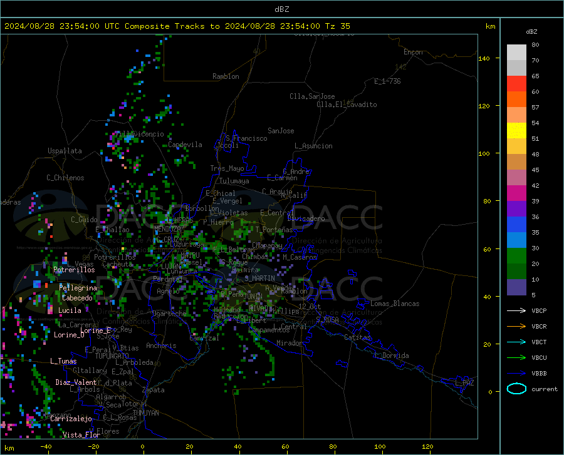The width and height of the screenshot is (564, 455).
Task: Click the Lorine_O label
Action: pos(69,335)
